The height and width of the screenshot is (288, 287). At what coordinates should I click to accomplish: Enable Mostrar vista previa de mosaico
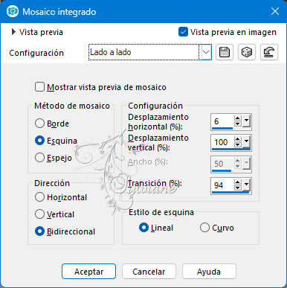[x=39, y=87]
